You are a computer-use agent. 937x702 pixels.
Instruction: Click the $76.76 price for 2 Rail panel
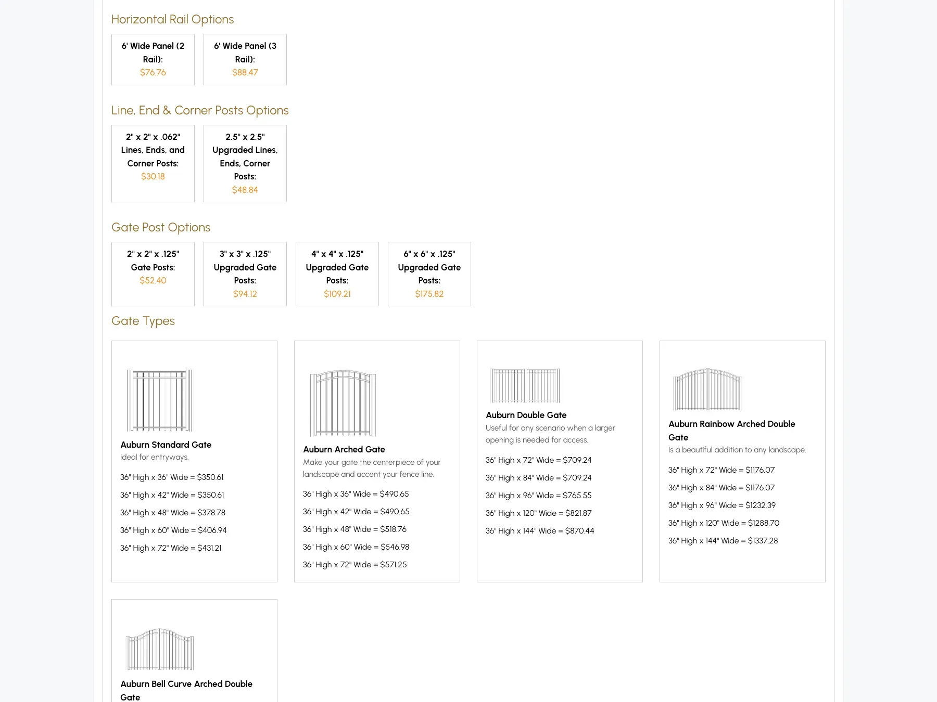(153, 72)
